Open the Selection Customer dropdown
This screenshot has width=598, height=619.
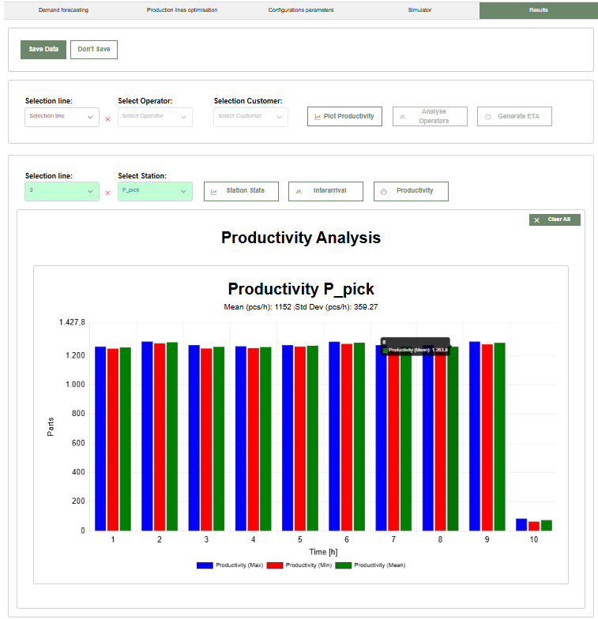[x=251, y=117]
